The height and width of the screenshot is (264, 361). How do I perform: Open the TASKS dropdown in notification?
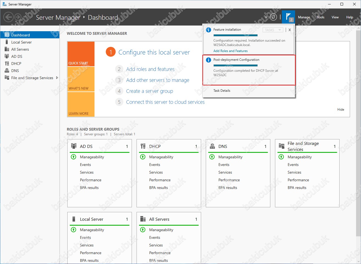tap(273, 30)
